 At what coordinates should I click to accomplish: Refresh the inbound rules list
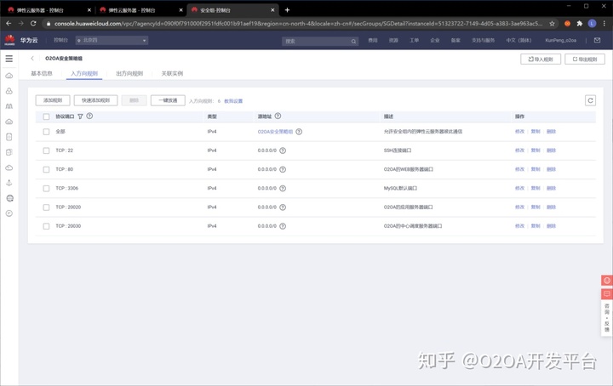[590, 100]
